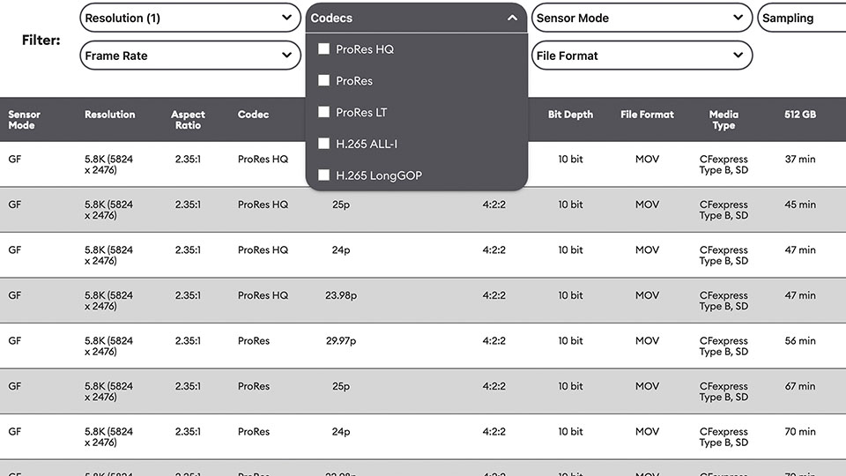
Task: Mark the ProRes codec checkbox
Action: 323,80
